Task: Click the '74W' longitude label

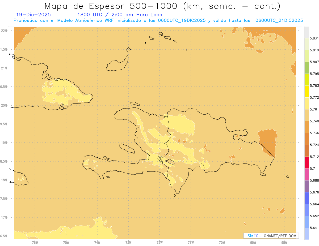Action: tap(97, 242)
